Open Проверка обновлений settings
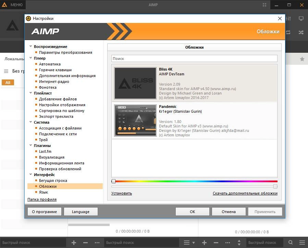This screenshot has height=248, width=308. (x=60, y=169)
